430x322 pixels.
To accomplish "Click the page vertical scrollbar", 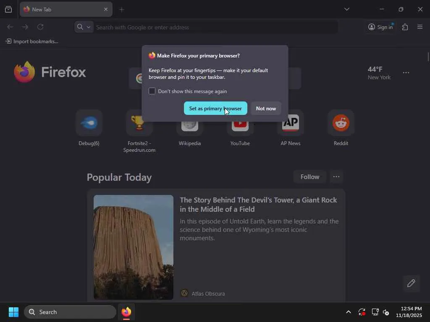I will pyautogui.click(x=428, y=57).
